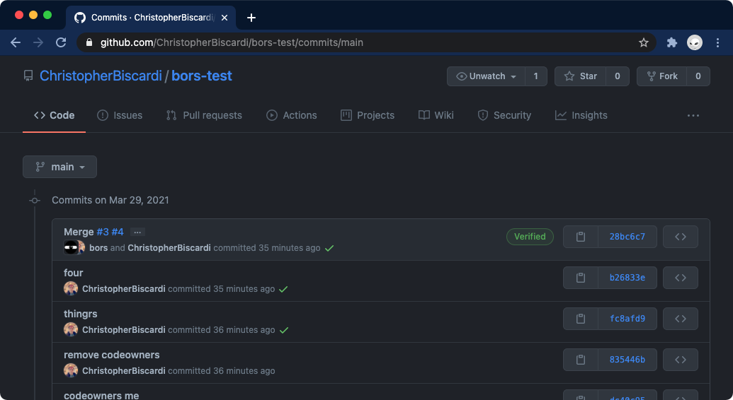The width and height of the screenshot is (733, 400).
Task: Copy full SHA for commit 835446b
Action: click(581, 360)
